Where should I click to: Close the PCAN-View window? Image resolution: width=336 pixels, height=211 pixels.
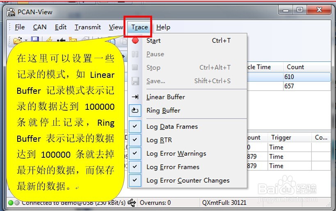tap(319, 10)
